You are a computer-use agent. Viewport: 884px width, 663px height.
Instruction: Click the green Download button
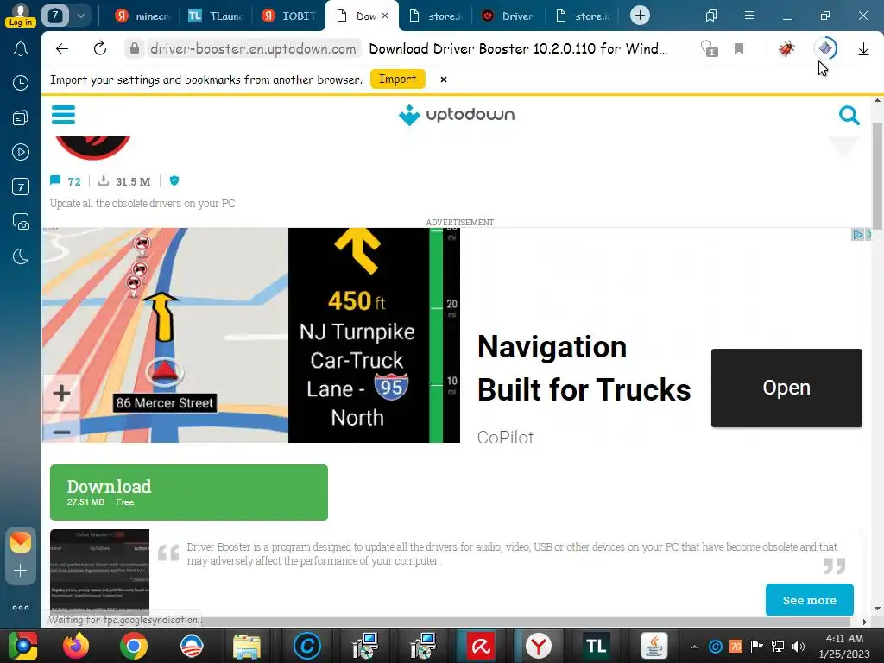[x=189, y=492]
